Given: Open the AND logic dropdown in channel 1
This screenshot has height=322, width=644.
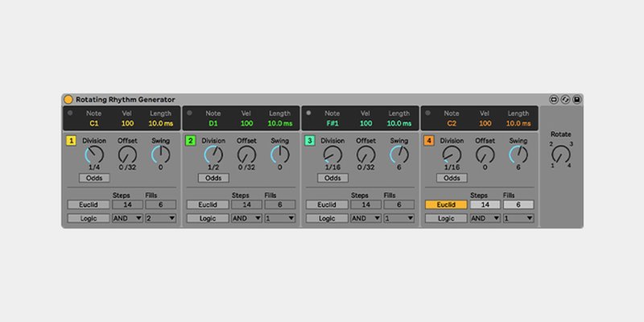Looking at the screenshot, I should point(127,218).
